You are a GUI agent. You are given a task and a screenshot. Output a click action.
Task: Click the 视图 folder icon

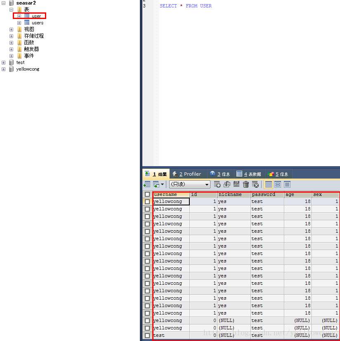19,29
